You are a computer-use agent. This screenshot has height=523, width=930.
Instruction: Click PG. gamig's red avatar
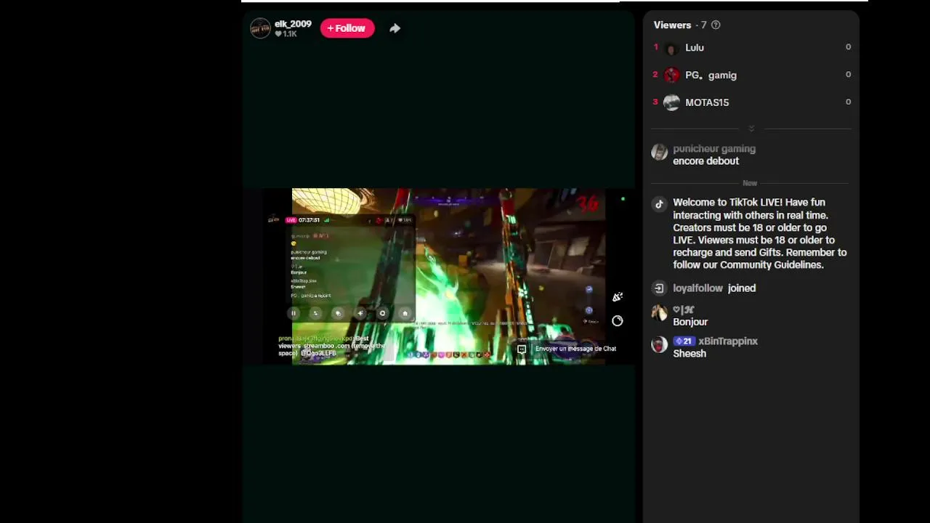pos(671,75)
